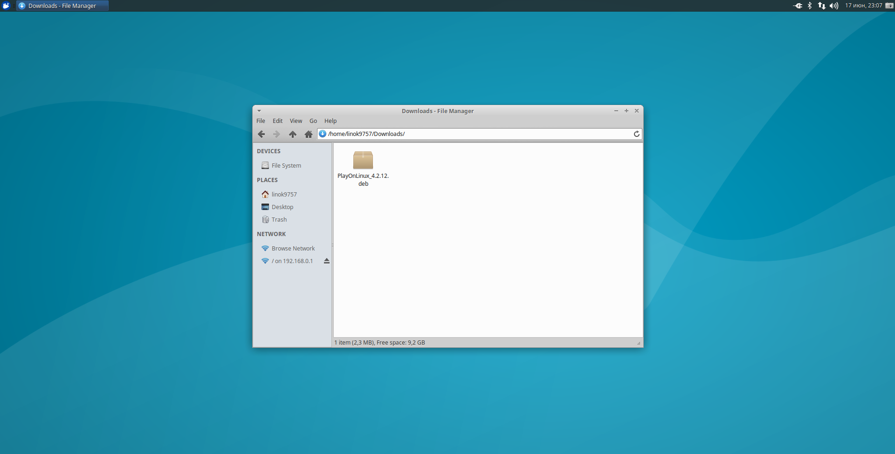This screenshot has height=454, width=895.
Task: Open the network connection tray icon
Action: 821,6
